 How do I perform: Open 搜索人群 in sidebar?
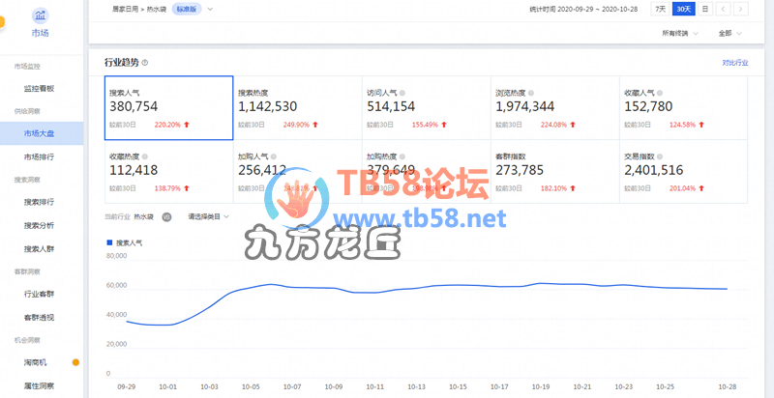point(39,249)
